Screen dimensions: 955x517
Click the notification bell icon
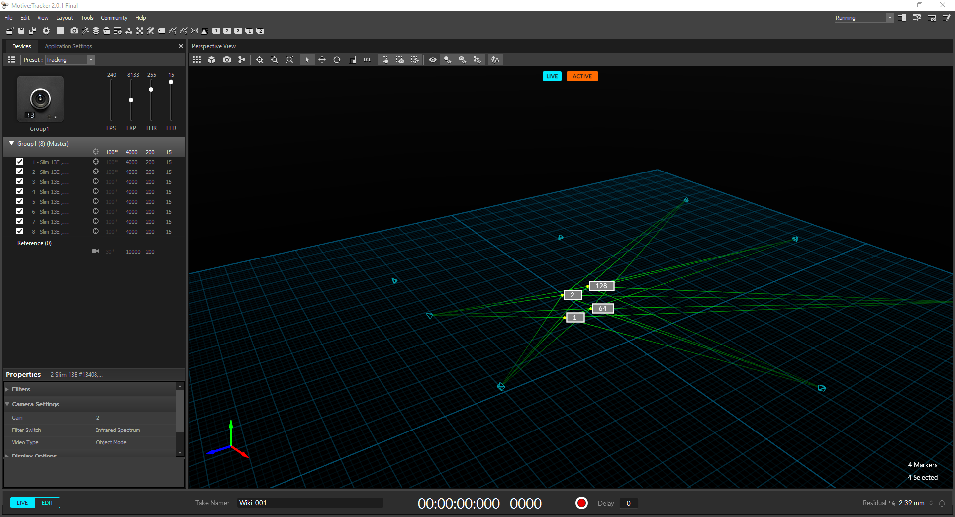click(942, 503)
